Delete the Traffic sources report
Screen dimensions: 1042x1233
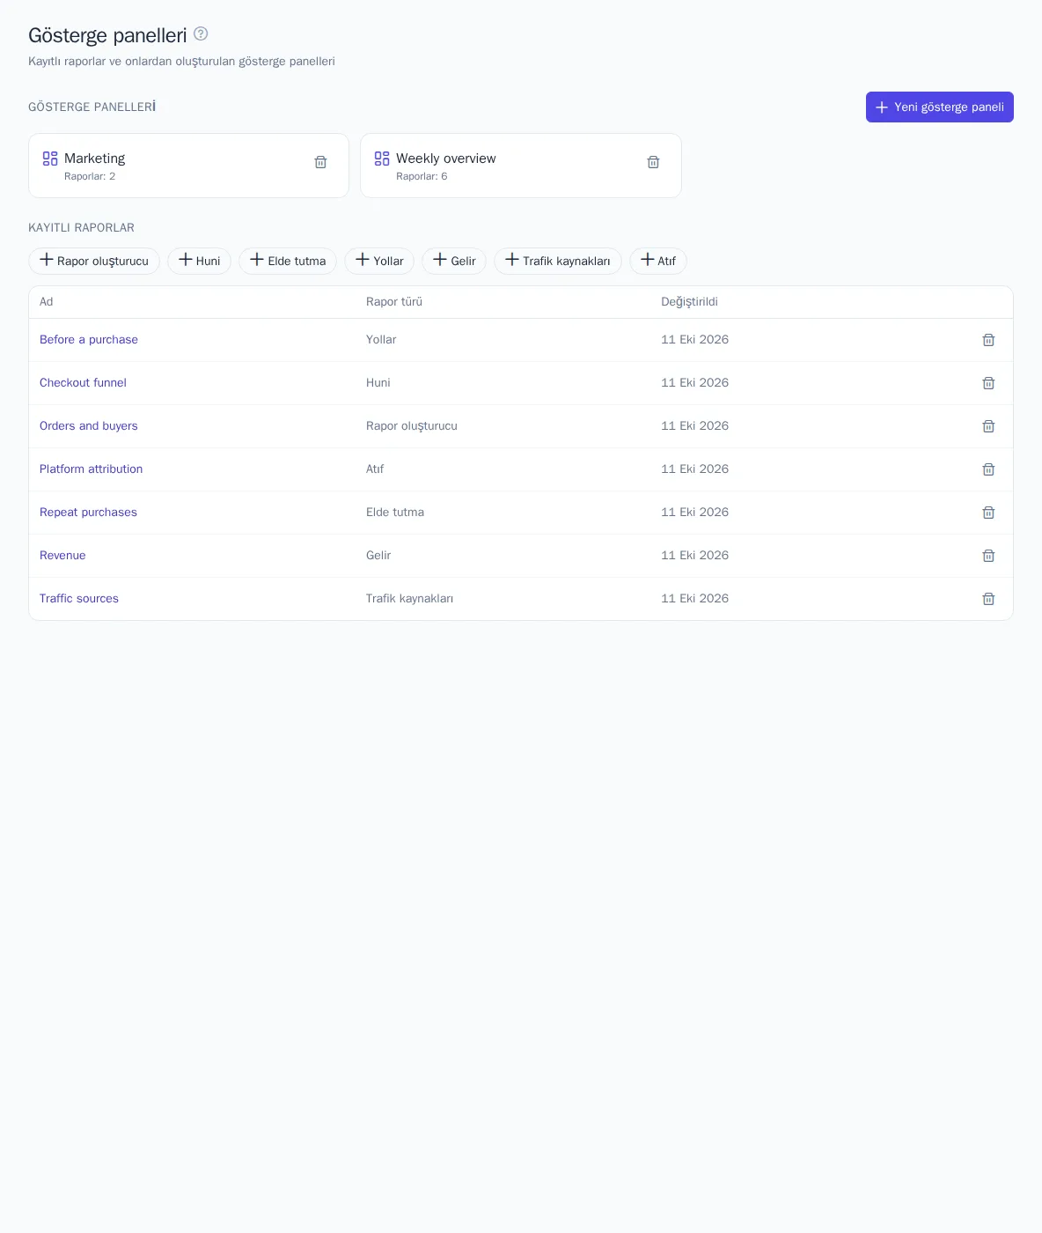click(x=988, y=599)
